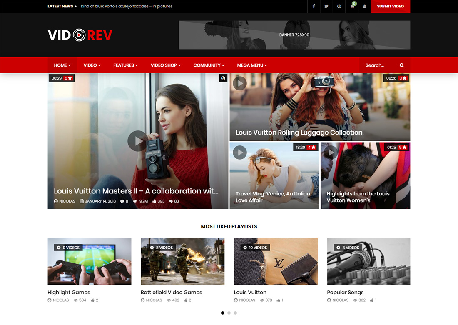Open the Louis Vuitton Masters II title
458x325 pixels.
pyautogui.click(x=136, y=191)
